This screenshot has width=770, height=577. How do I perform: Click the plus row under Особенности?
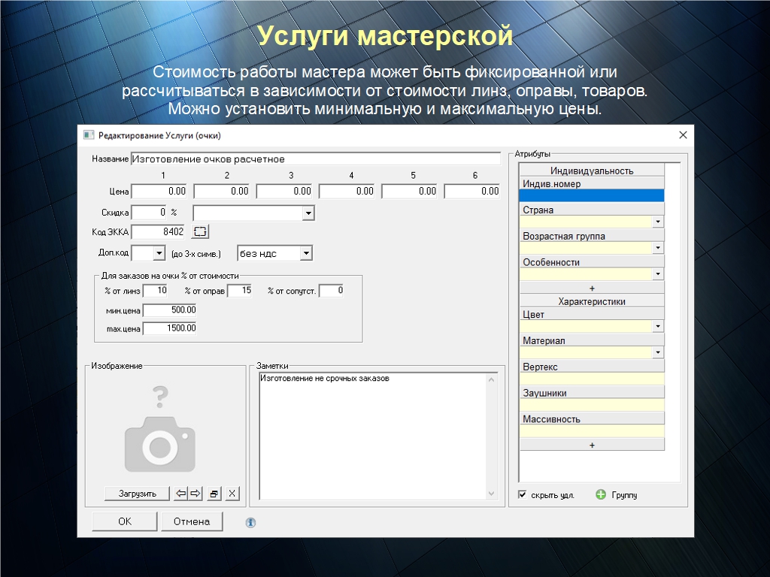(x=592, y=288)
